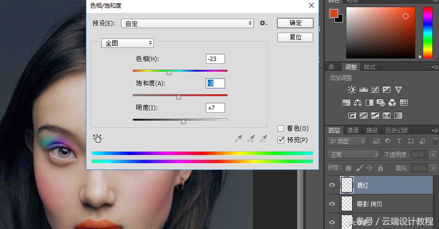Image resolution: width=439 pixels, height=229 pixels.
Task: Filter layers by pixel layers icon
Action: point(376,141)
